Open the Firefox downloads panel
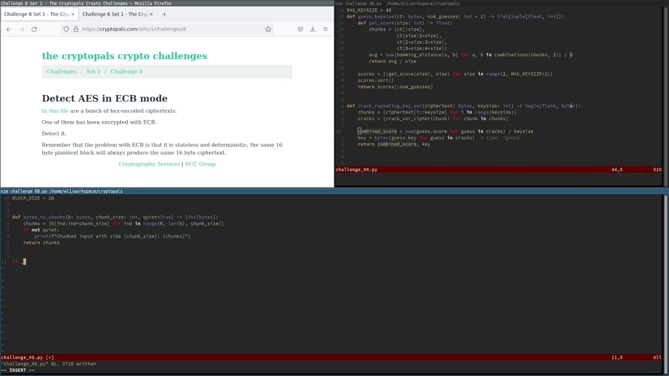This screenshot has height=376, width=669. point(313,29)
